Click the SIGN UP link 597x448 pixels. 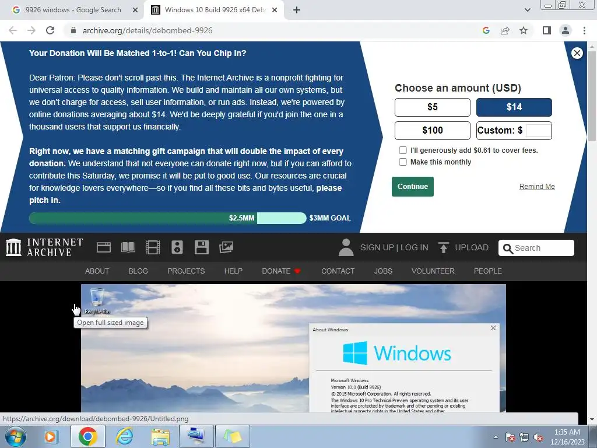click(377, 247)
